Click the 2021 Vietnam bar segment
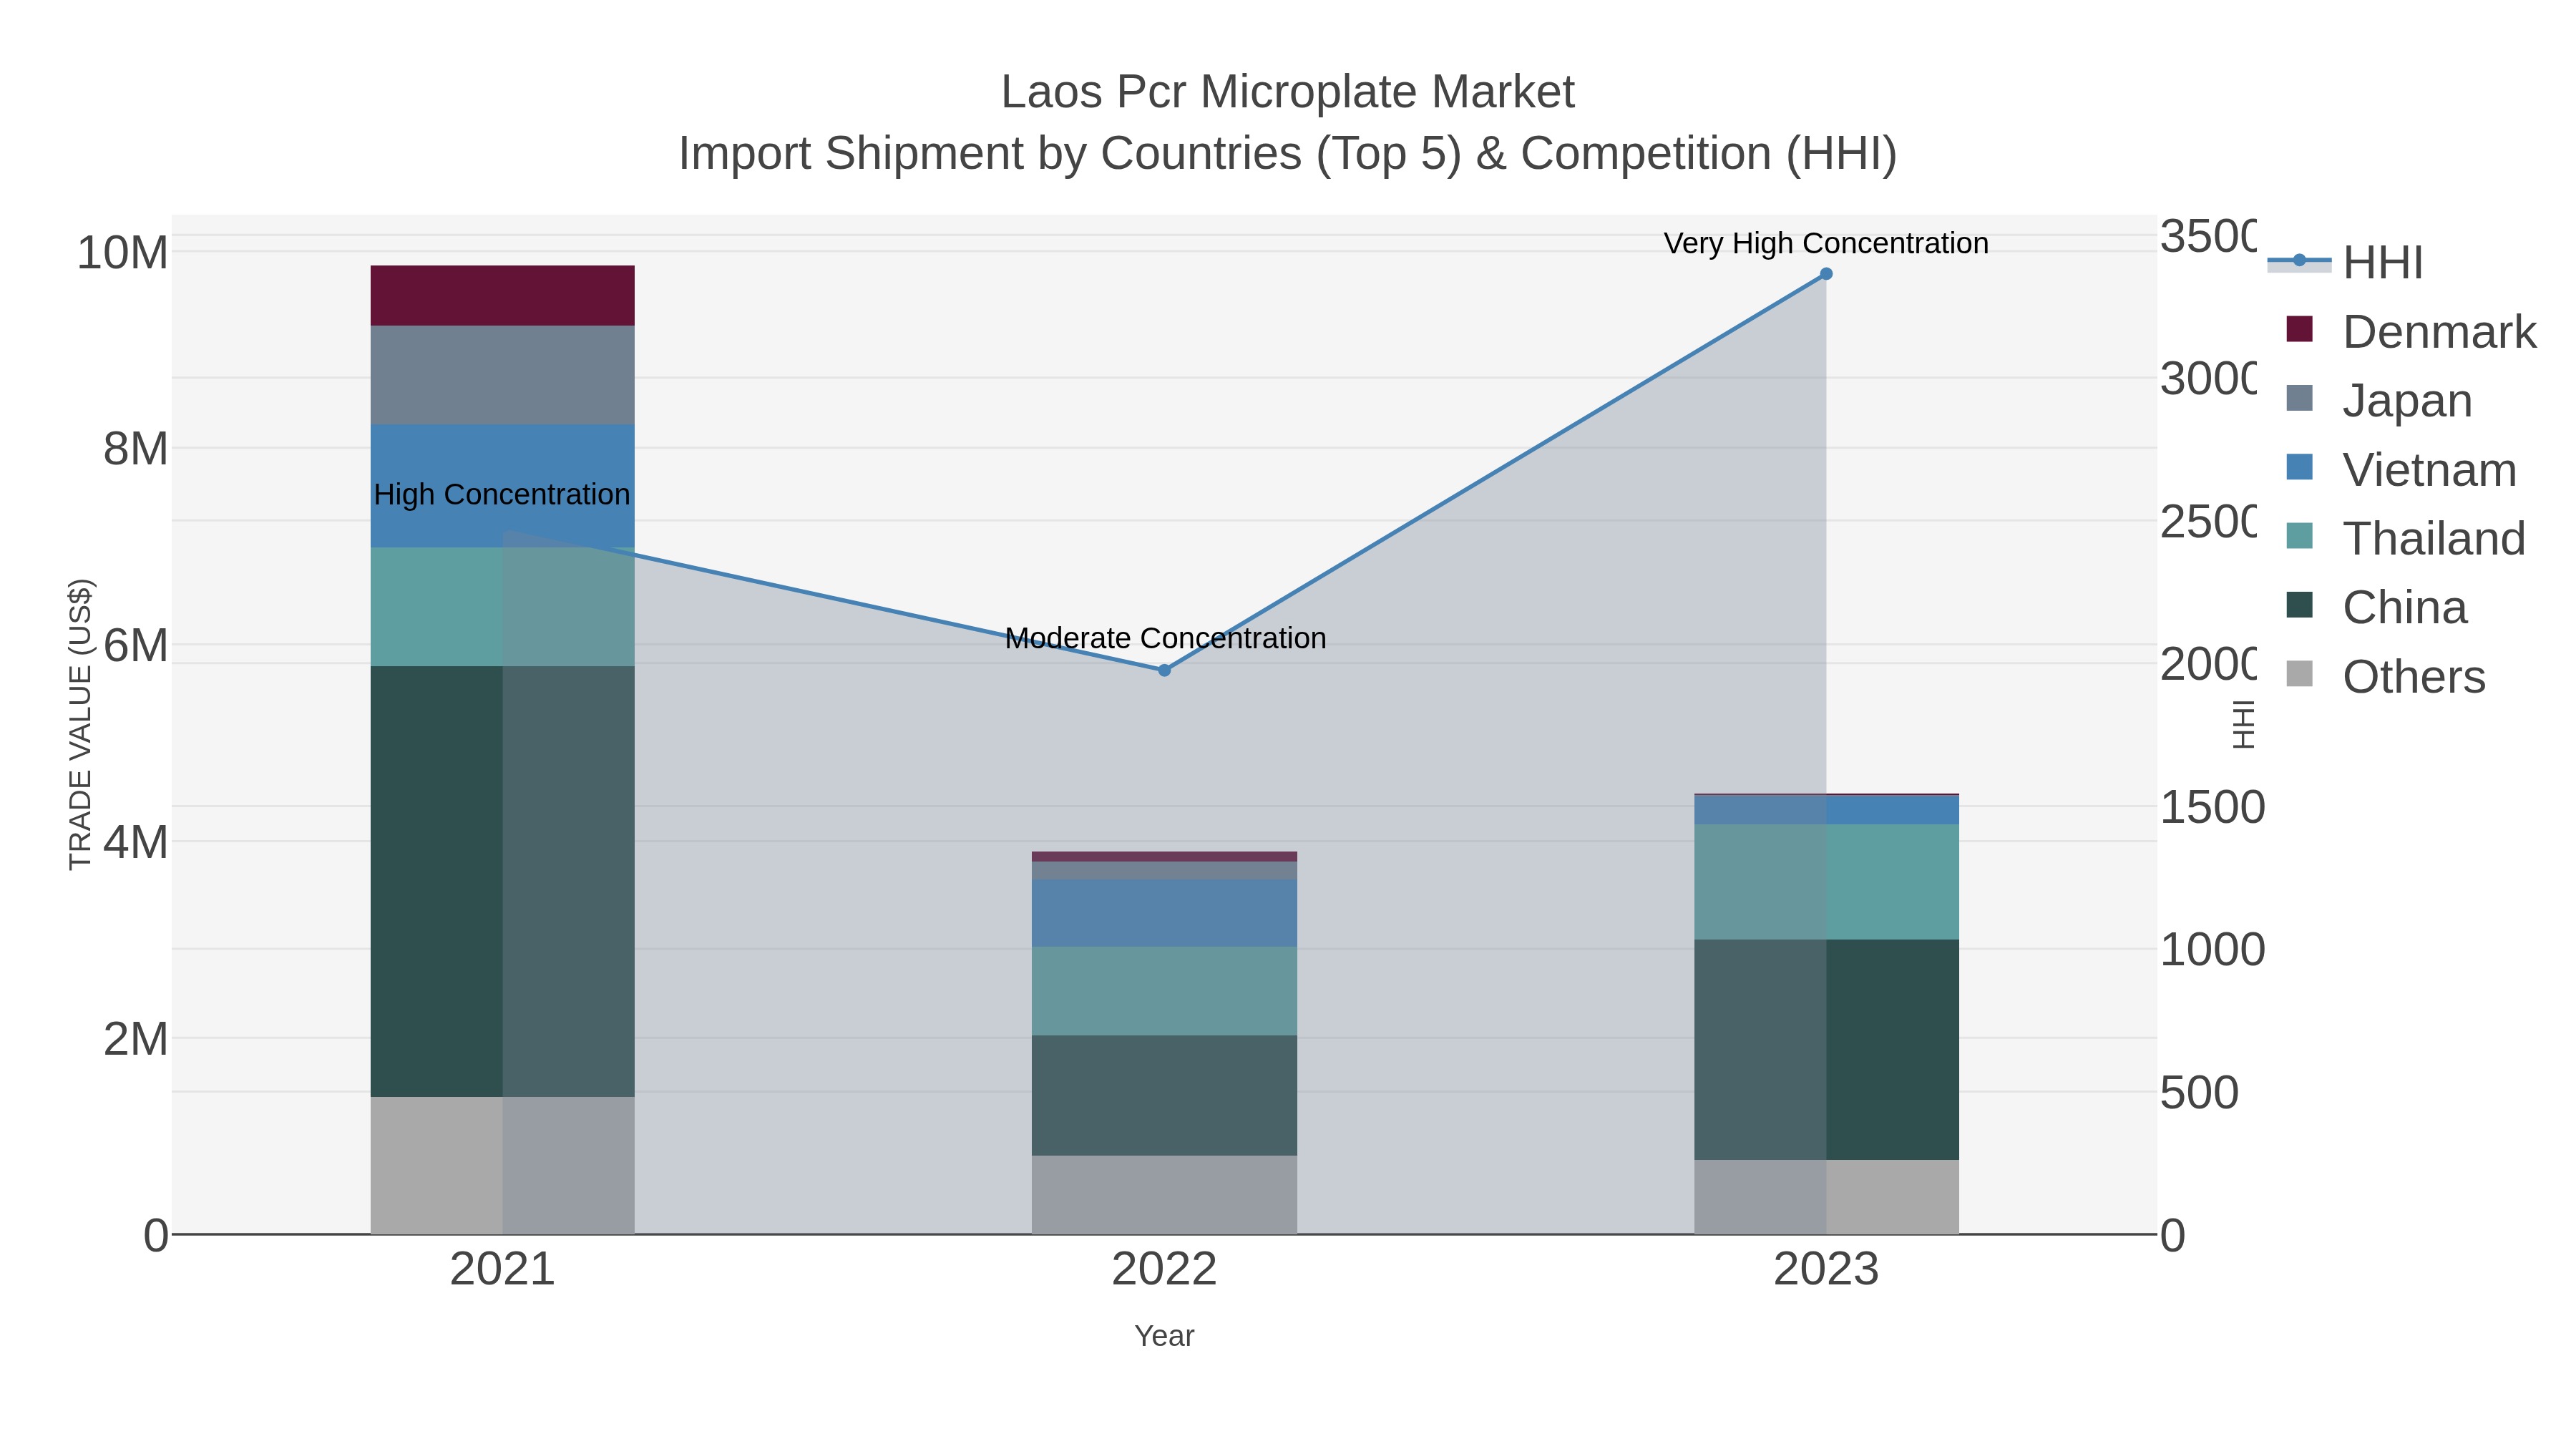This screenshot has height=1449, width=2576. pyautogui.click(x=502, y=486)
